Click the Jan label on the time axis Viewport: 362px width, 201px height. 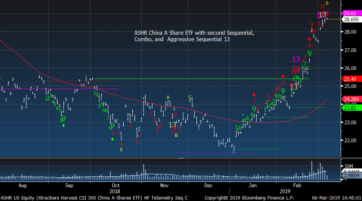pyautogui.click(x=253, y=186)
